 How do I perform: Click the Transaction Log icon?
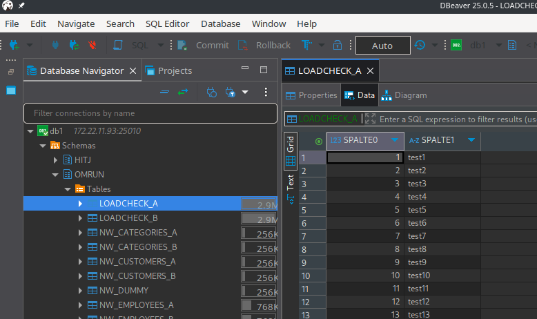(306, 45)
